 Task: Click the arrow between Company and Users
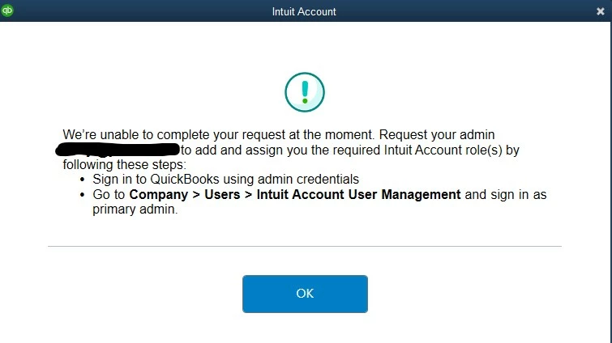click(196, 194)
